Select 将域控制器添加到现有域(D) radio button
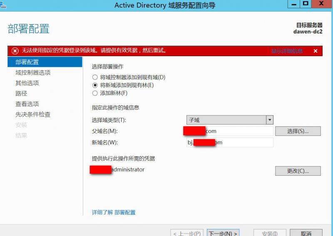Screen dimensions: 333x236 pos(95,77)
